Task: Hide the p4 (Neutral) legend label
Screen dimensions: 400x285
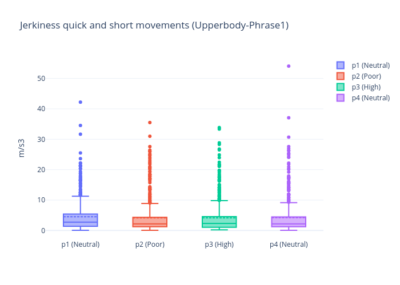Action: 370,98
